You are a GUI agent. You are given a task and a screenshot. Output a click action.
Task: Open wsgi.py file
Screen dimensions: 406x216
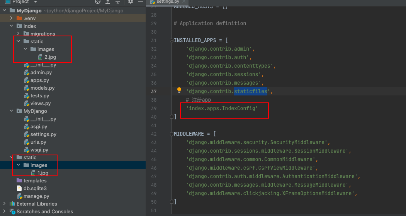[x=39, y=150]
